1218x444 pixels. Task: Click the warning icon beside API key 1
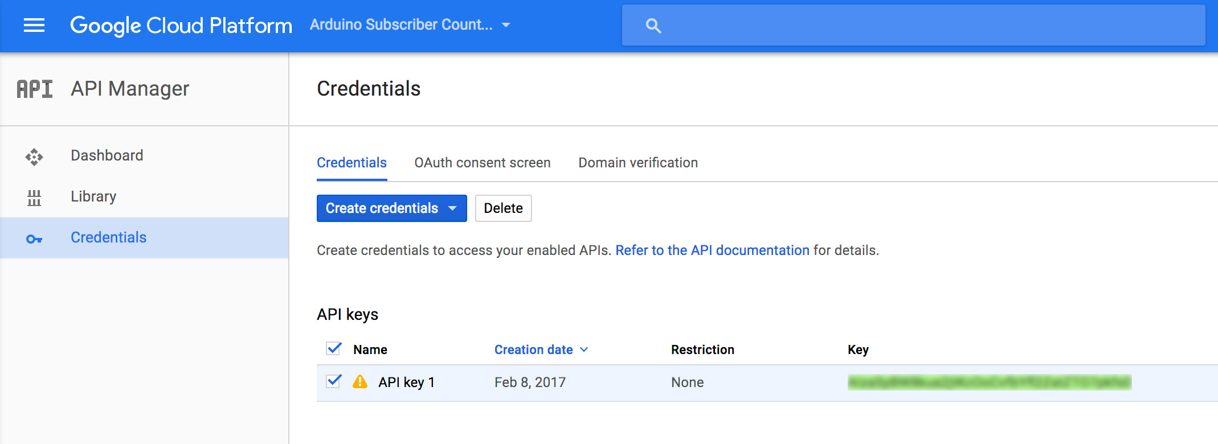coord(360,381)
